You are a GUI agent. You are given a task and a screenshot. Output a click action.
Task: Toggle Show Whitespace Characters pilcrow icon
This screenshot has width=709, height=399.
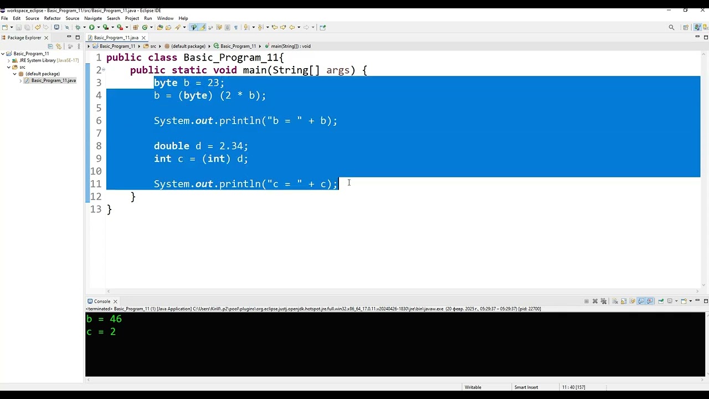point(235,27)
